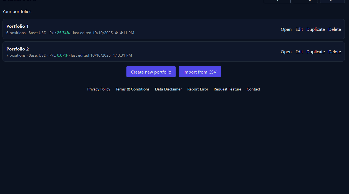Open Portfolio 2
The height and width of the screenshot is (194, 349).
[x=286, y=52]
